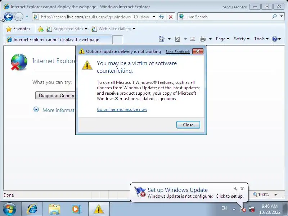288x216 pixels.
Task: Open the Help question mark menu
Action: [x=276, y=39]
